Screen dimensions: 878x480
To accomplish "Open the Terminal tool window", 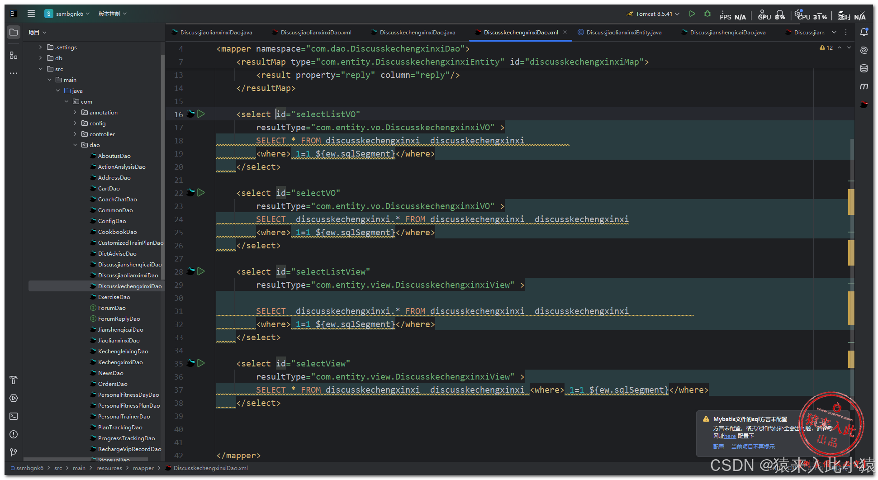I will tap(14, 416).
